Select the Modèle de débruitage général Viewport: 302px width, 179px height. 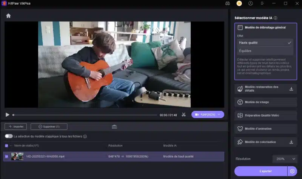266,27
